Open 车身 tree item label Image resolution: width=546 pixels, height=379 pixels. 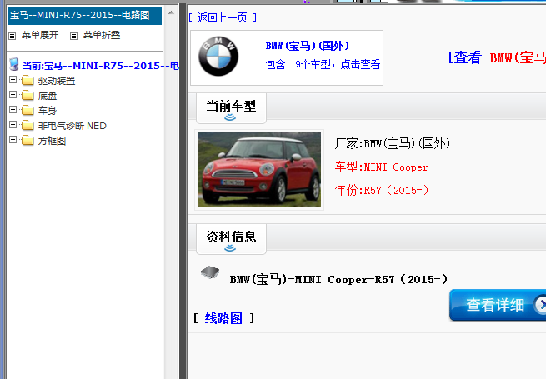click(48, 111)
